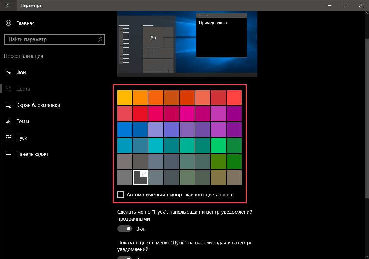Screen dimensions: 369x259
Task: Choose the bright red swatch ending first row
Action: (234, 98)
